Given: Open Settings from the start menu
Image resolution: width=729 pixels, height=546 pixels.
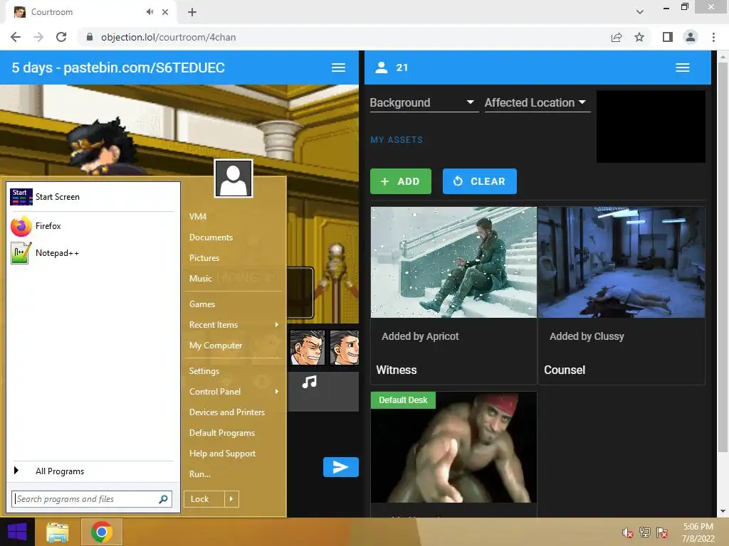Looking at the screenshot, I should (204, 371).
